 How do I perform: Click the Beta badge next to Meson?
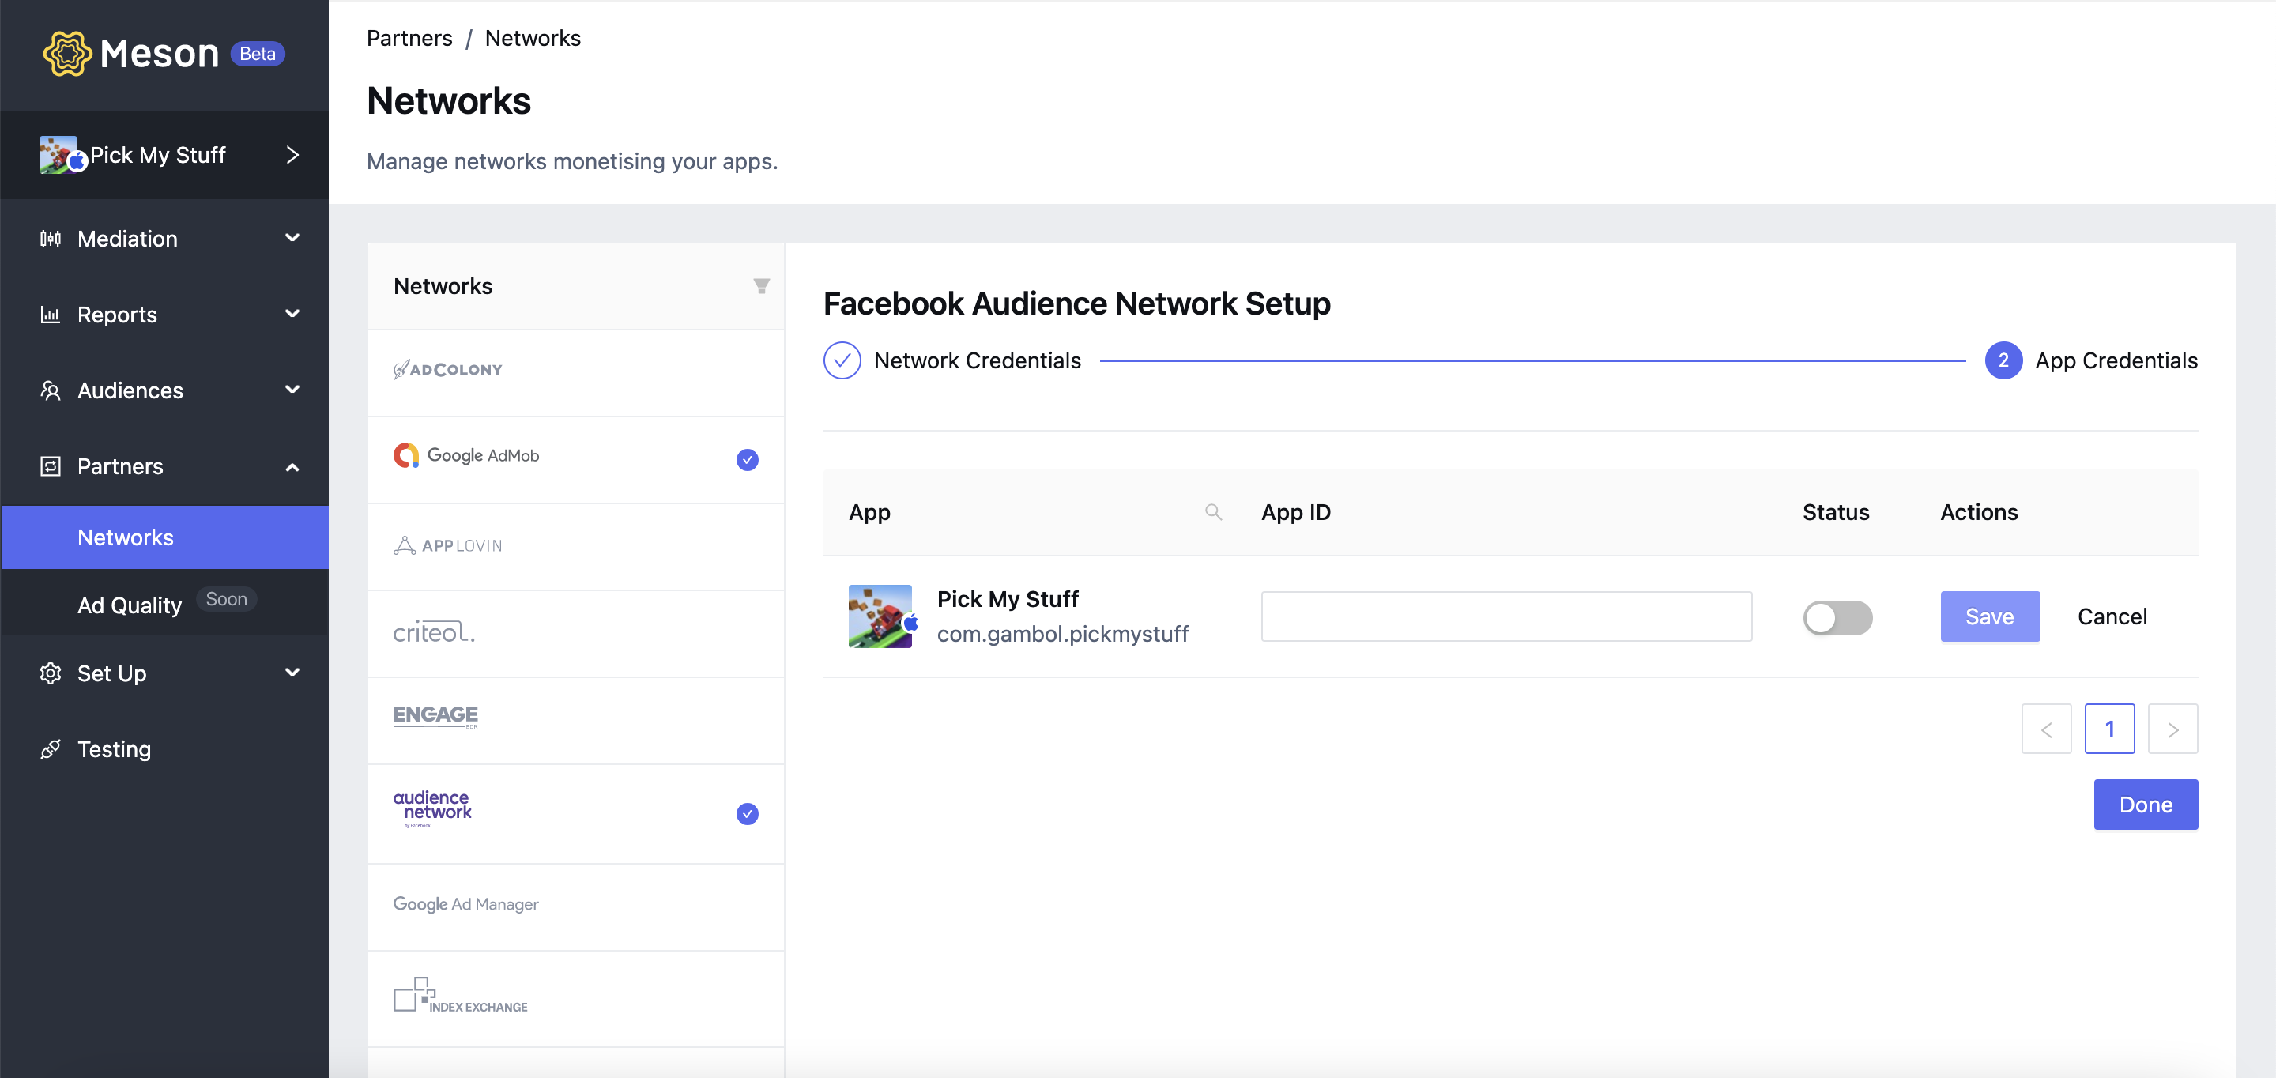pos(257,54)
